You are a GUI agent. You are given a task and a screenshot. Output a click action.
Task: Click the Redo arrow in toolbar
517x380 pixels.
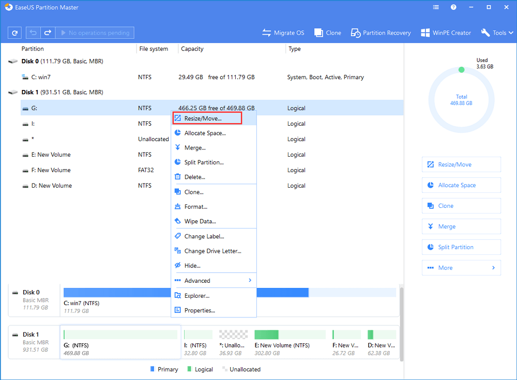[x=48, y=33]
